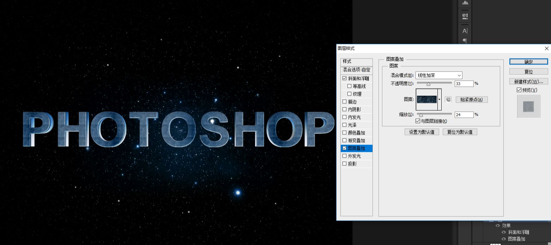Open the Character panel icon

(x=465, y=31)
